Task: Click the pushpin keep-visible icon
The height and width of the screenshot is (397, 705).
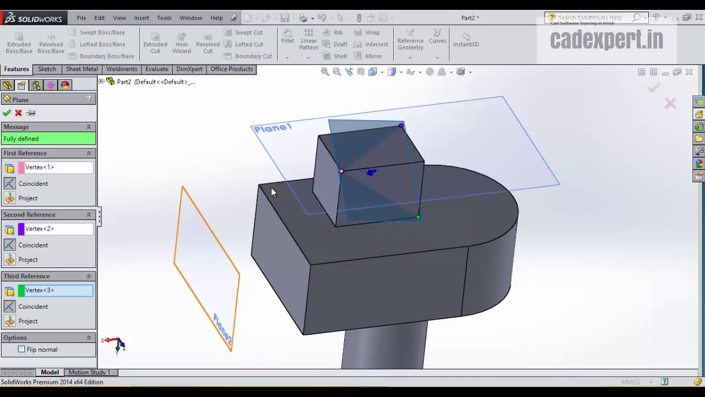Action: [31, 112]
